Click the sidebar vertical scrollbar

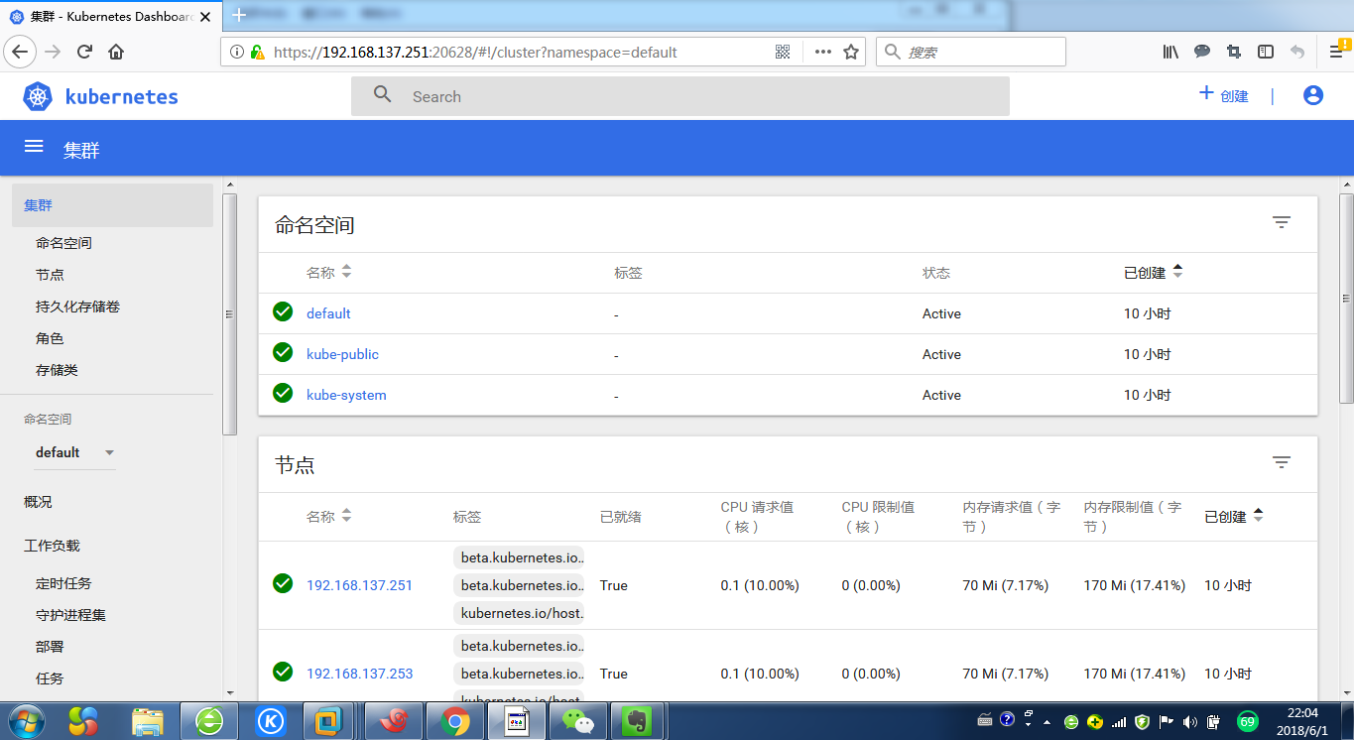(x=230, y=313)
